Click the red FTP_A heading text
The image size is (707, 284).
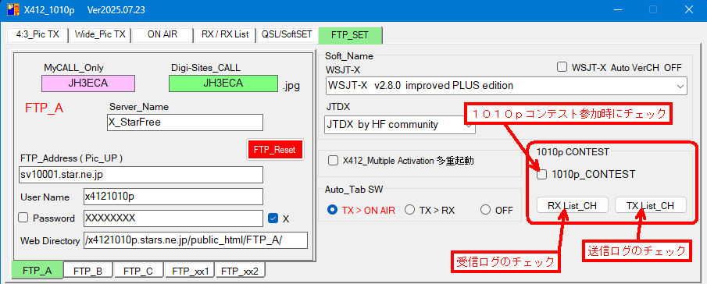click(x=45, y=108)
